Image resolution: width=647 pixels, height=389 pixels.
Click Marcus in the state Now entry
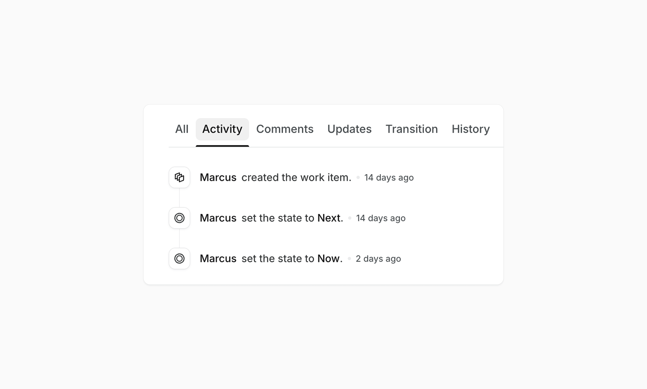218,258
